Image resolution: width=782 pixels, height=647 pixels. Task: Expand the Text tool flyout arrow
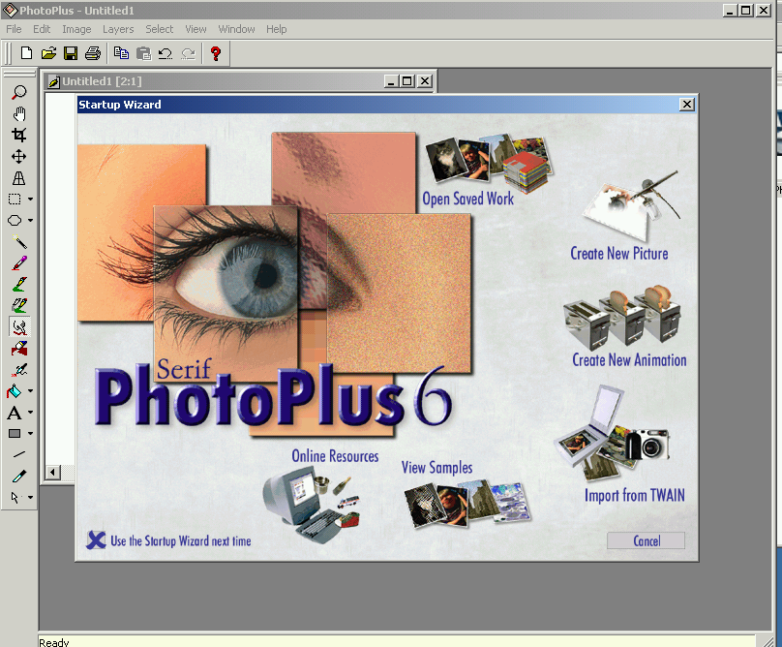click(30, 413)
